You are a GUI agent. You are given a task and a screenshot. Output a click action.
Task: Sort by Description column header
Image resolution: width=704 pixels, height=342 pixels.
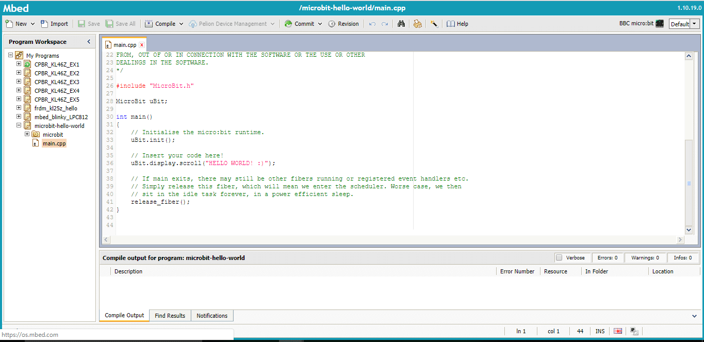(304, 271)
